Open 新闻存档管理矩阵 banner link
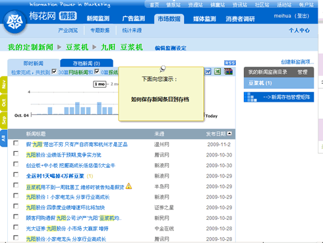323x243 pixels. point(279,97)
